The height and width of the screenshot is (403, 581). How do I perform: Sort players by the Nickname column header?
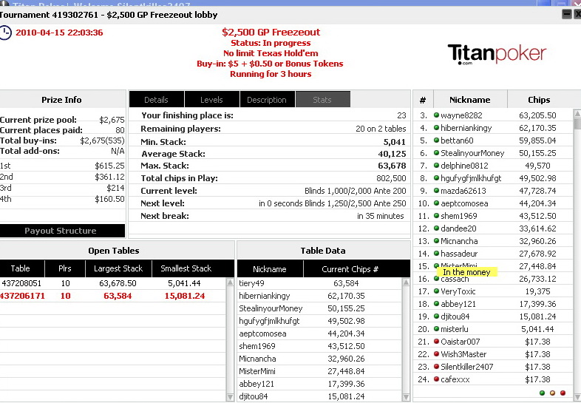click(x=470, y=100)
